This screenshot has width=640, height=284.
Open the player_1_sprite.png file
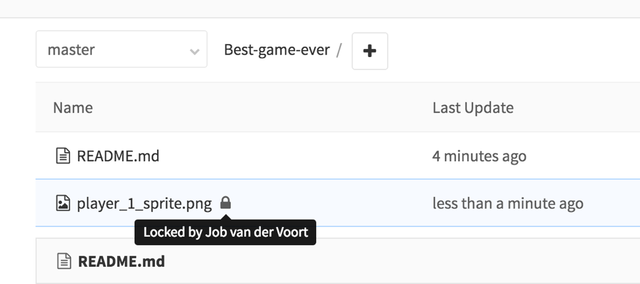click(144, 203)
